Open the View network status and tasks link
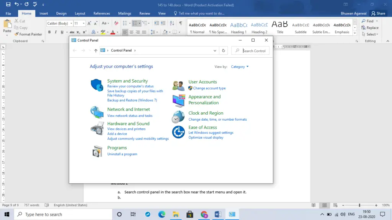This screenshot has width=392, height=220. (130, 116)
